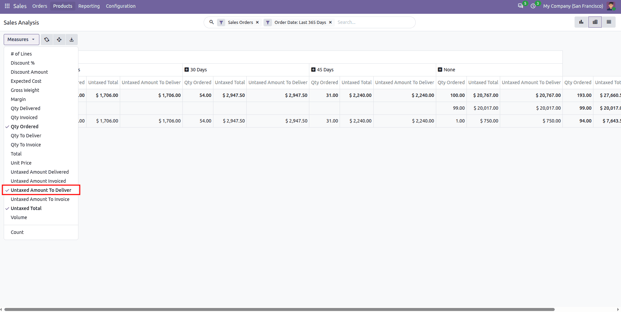Enable the Margin measure
This screenshot has width=621, height=312.
[x=41, y=99]
